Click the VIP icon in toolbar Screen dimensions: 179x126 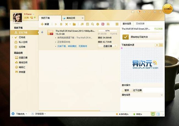tap(103, 24)
